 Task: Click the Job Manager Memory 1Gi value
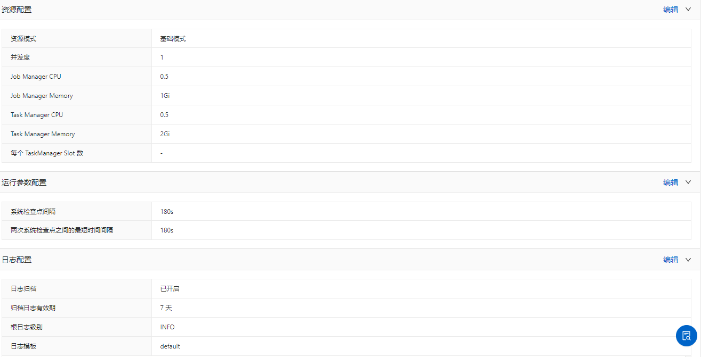coord(165,96)
